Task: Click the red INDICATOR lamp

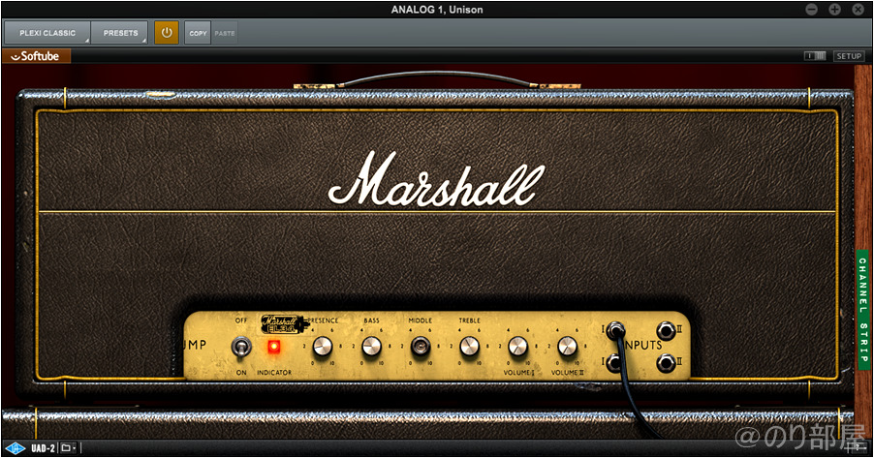Action: click(x=273, y=347)
